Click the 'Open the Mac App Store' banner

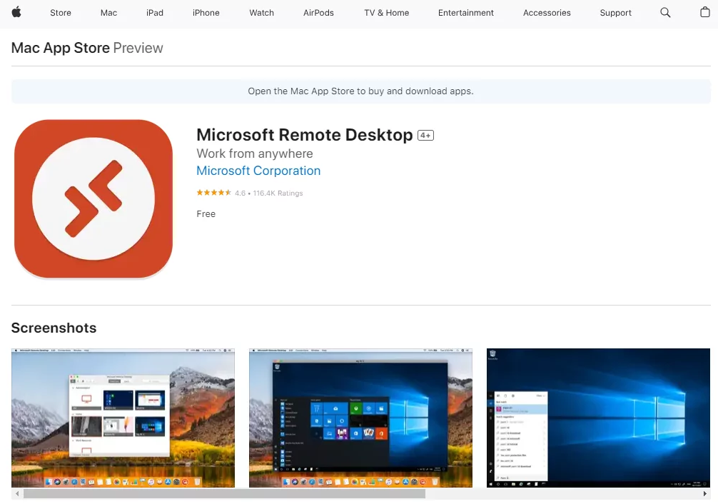tap(361, 91)
